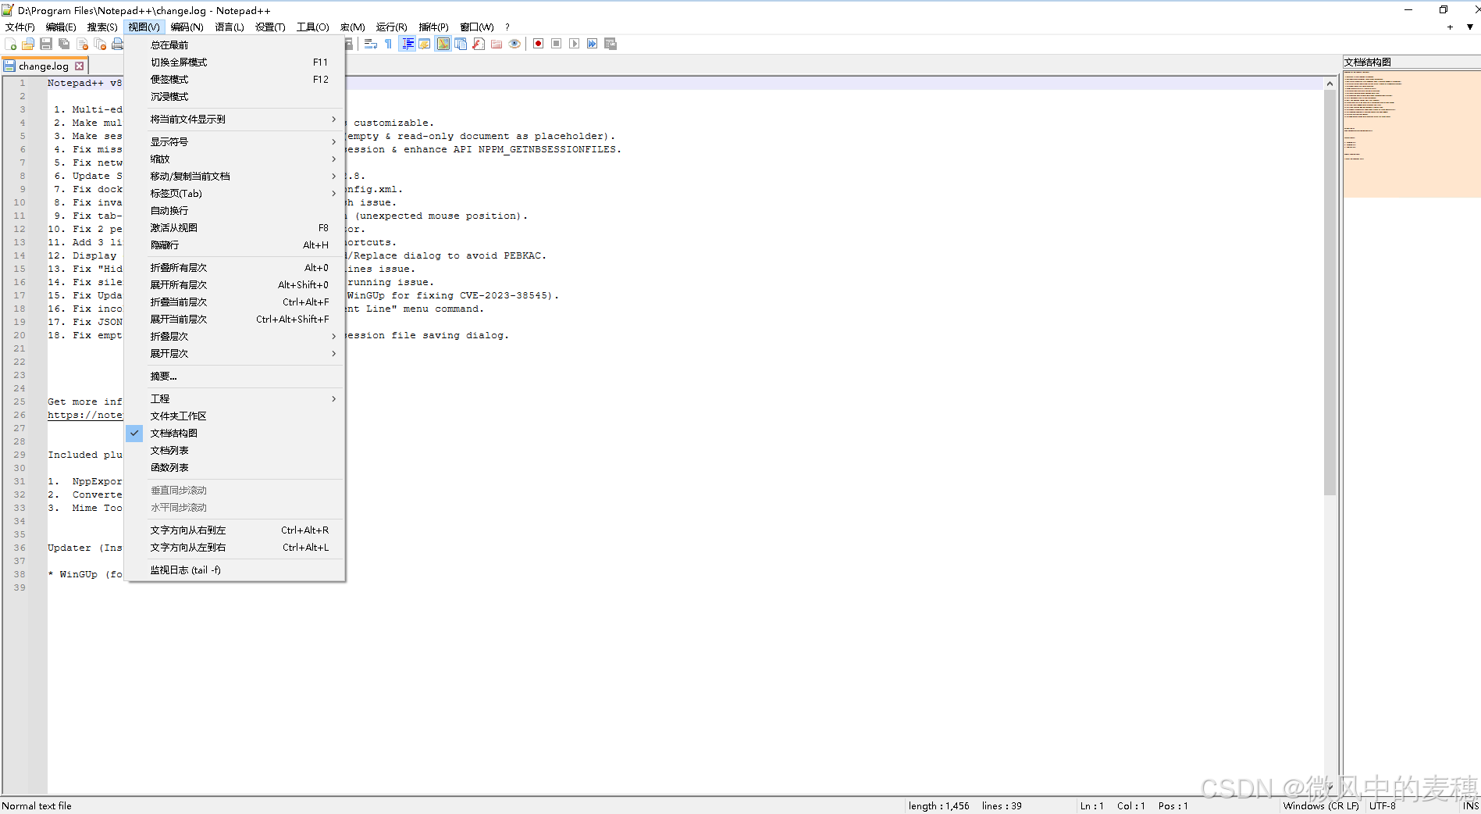This screenshot has width=1481, height=814.
Task: Toggle the Word Wrap toolbar icon
Action: tap(371, 44)
